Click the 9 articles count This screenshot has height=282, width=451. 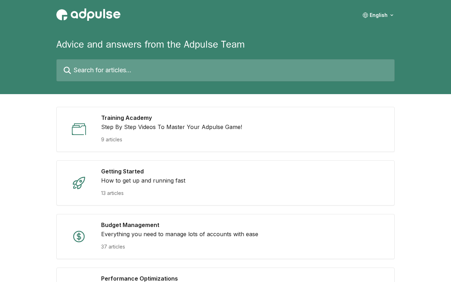(x=112, y=140)
